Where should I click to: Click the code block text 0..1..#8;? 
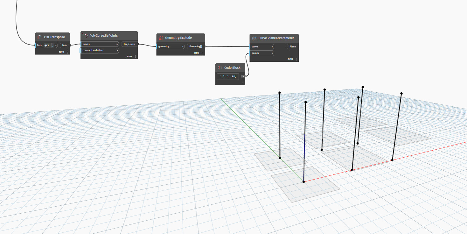click(230, 76)
